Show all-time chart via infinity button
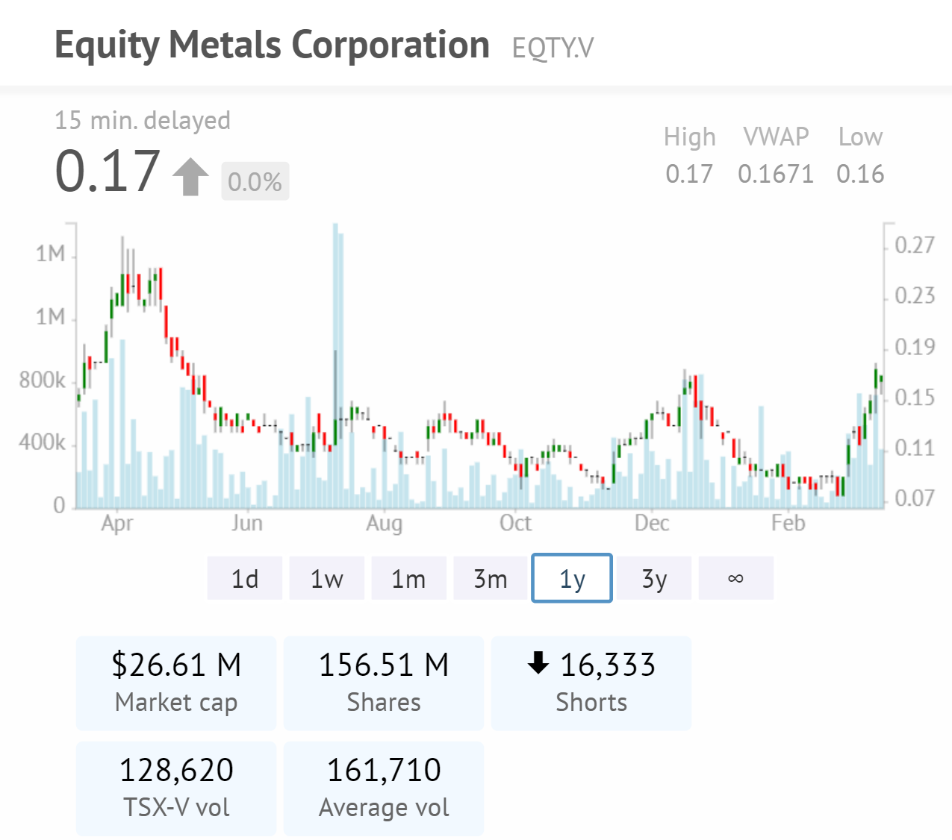The height and width of the screenshot is (840, 952). 735,578
